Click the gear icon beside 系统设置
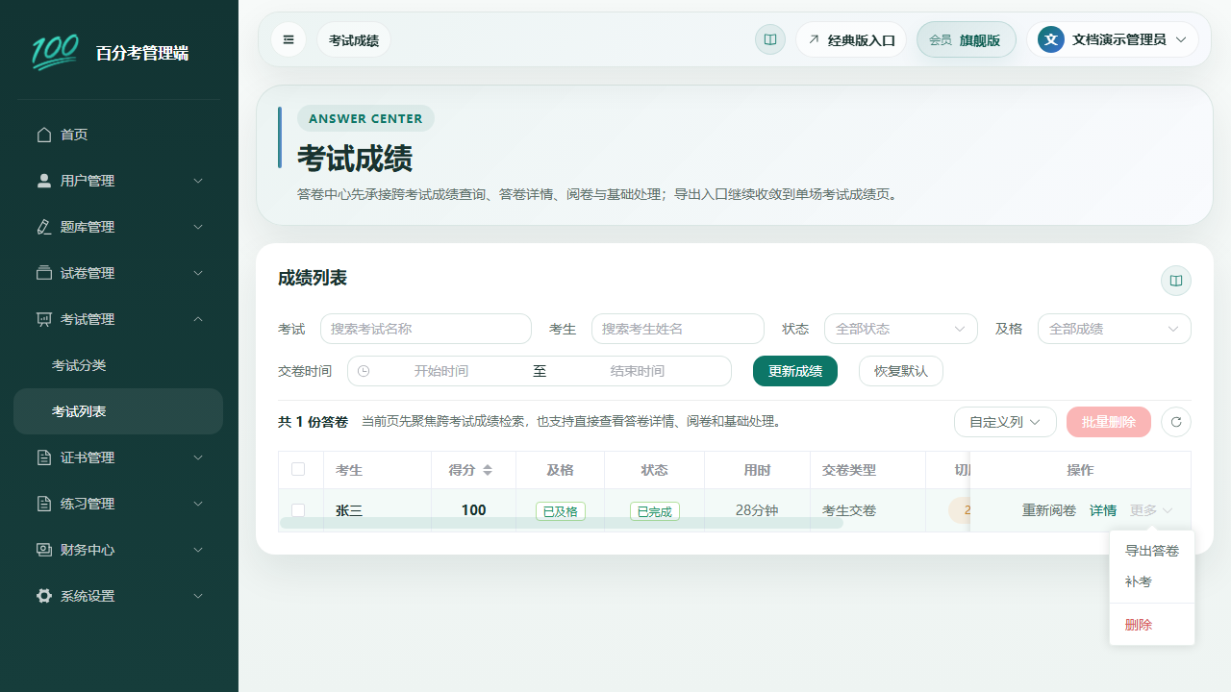 click(44, 596)
